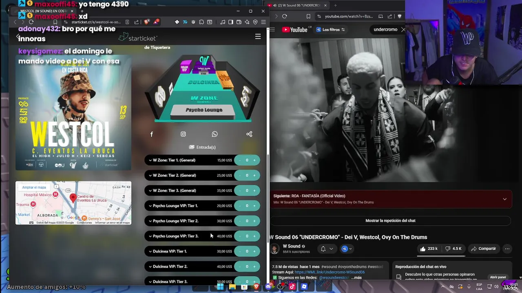
Task: Switch to the W Sound 06 UNDERCROMO tab
Action: (x=297, y=5)
